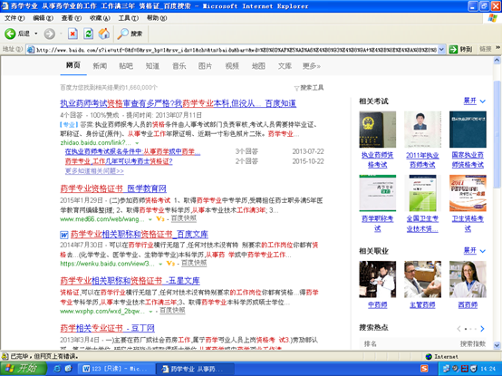Open result 药学相关专业证书 - 豆丁网

coord(107,328)
